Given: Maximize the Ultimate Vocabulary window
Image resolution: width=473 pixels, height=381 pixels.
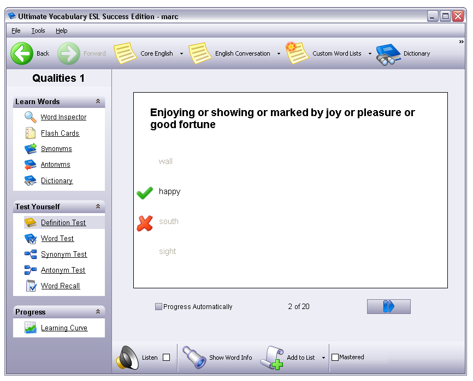Looking at the screenshot, I should [445, 16].
